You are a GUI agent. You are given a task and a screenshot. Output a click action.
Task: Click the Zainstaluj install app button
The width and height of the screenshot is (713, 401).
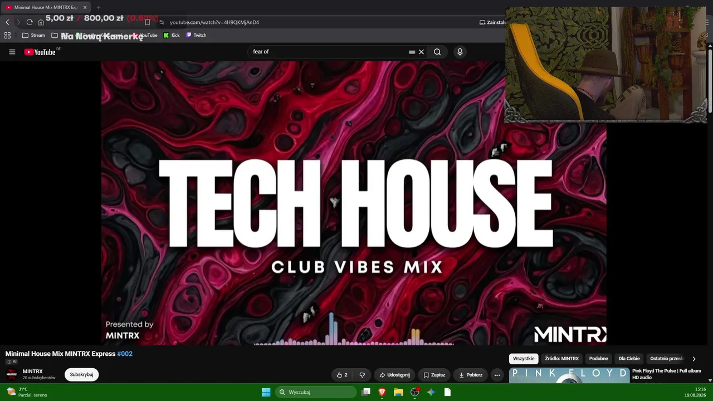tap(492, 22)
